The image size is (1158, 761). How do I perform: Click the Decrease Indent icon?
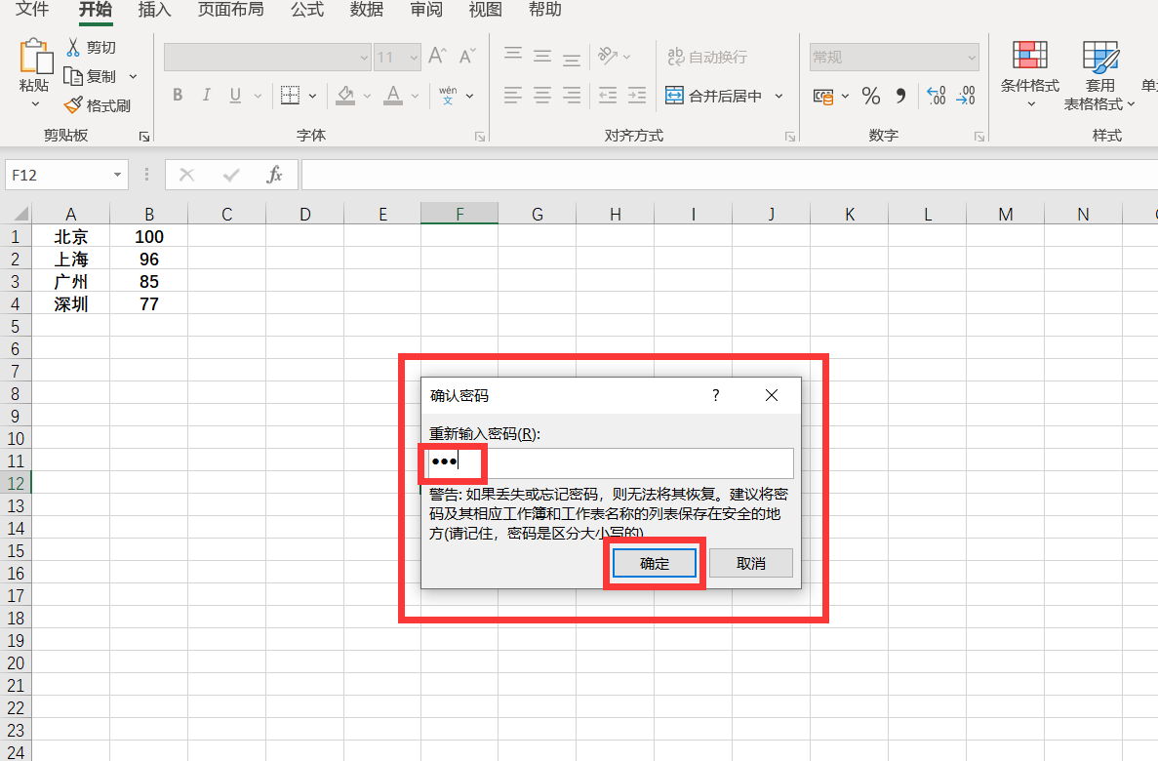tap(608, 96)
